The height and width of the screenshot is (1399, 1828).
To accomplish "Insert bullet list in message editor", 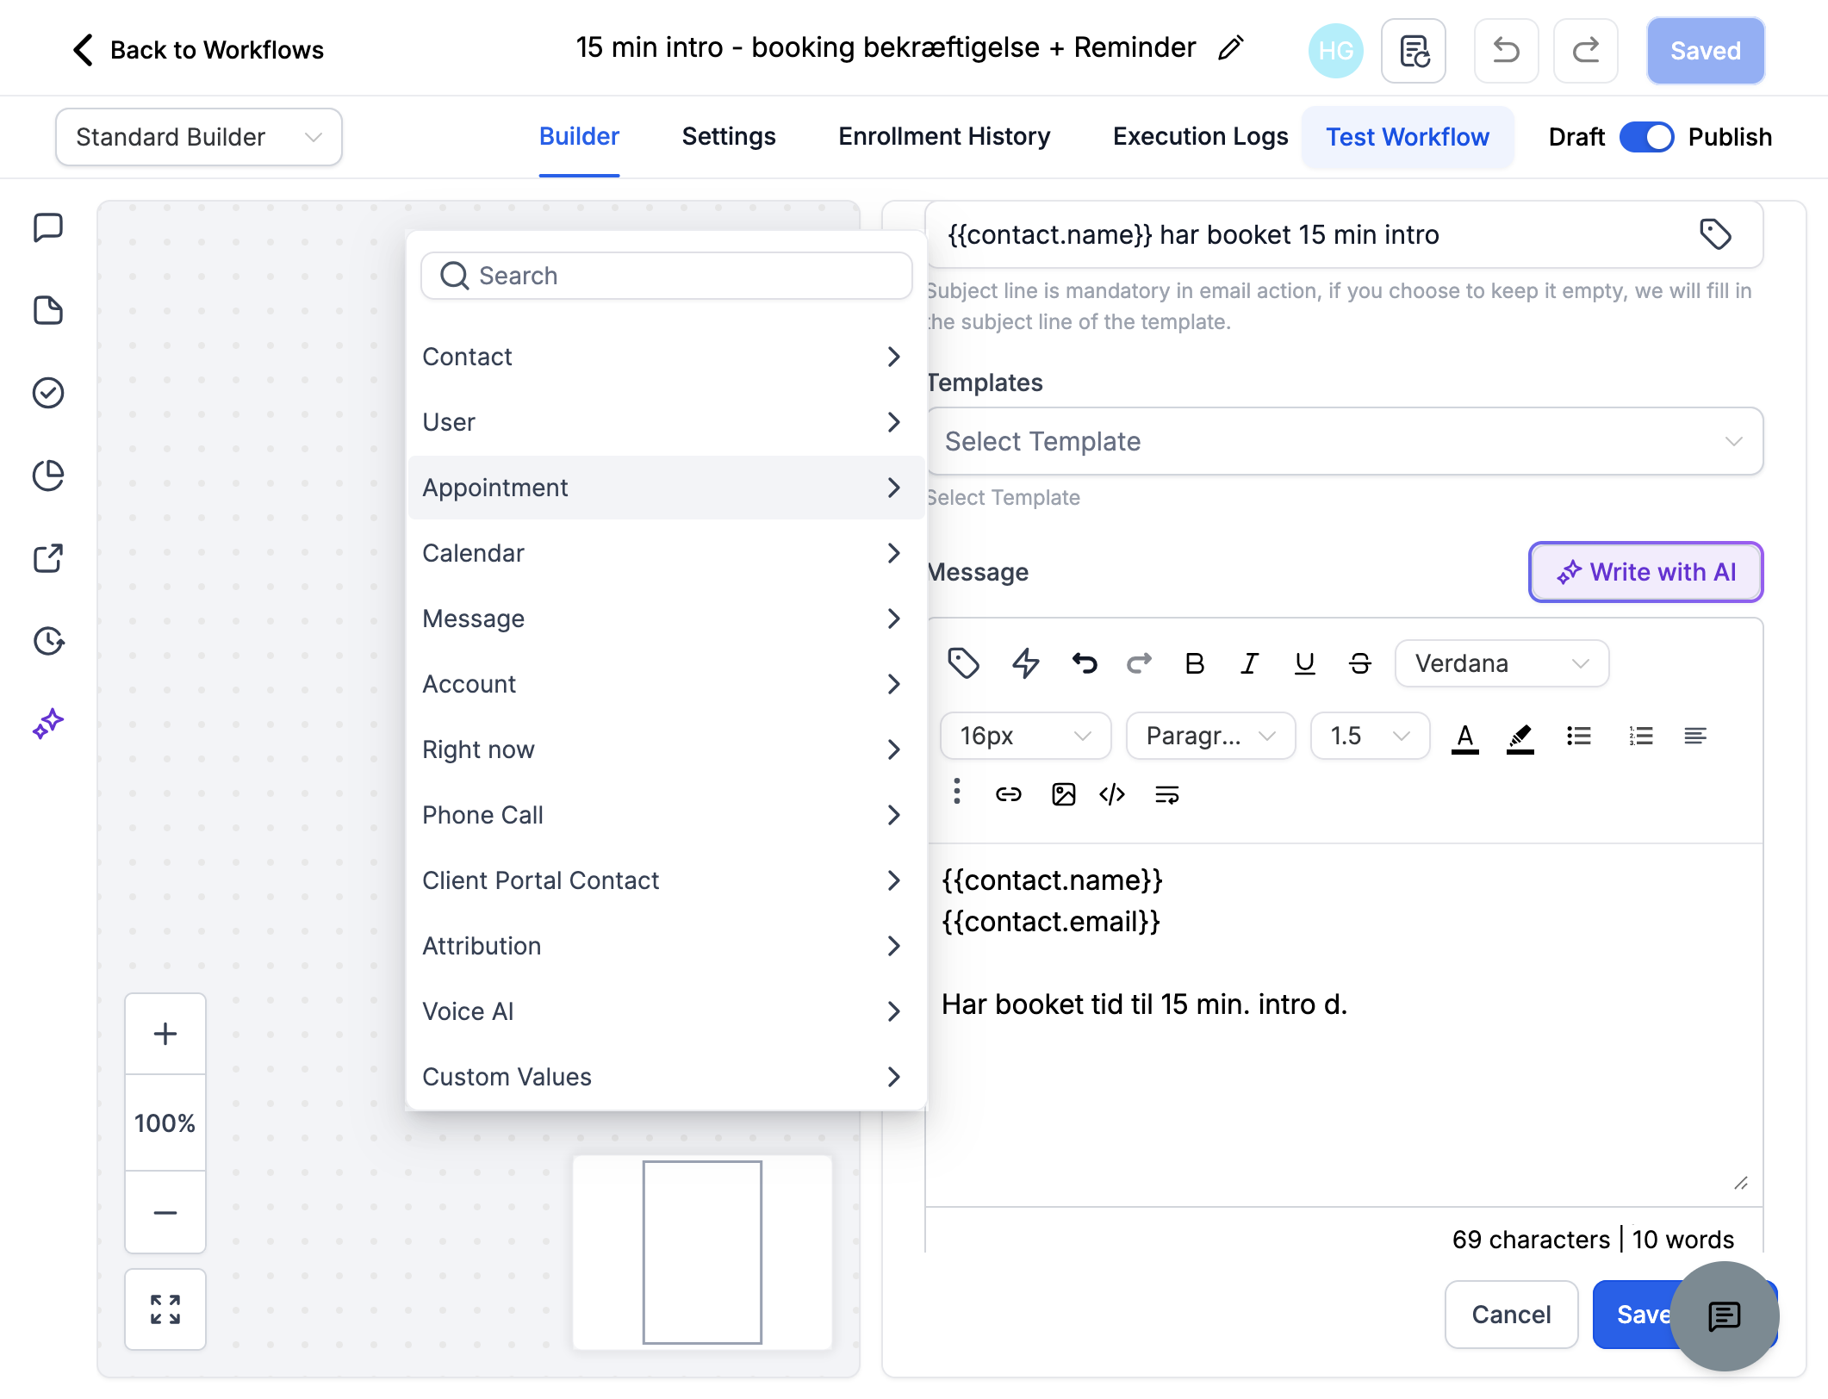I will point(1578,736).
